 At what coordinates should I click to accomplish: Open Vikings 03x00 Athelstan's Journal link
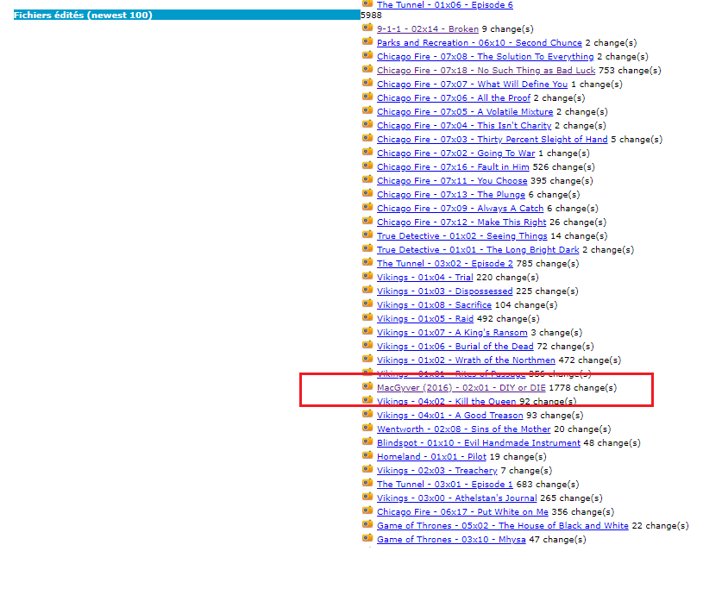[456, 498]
